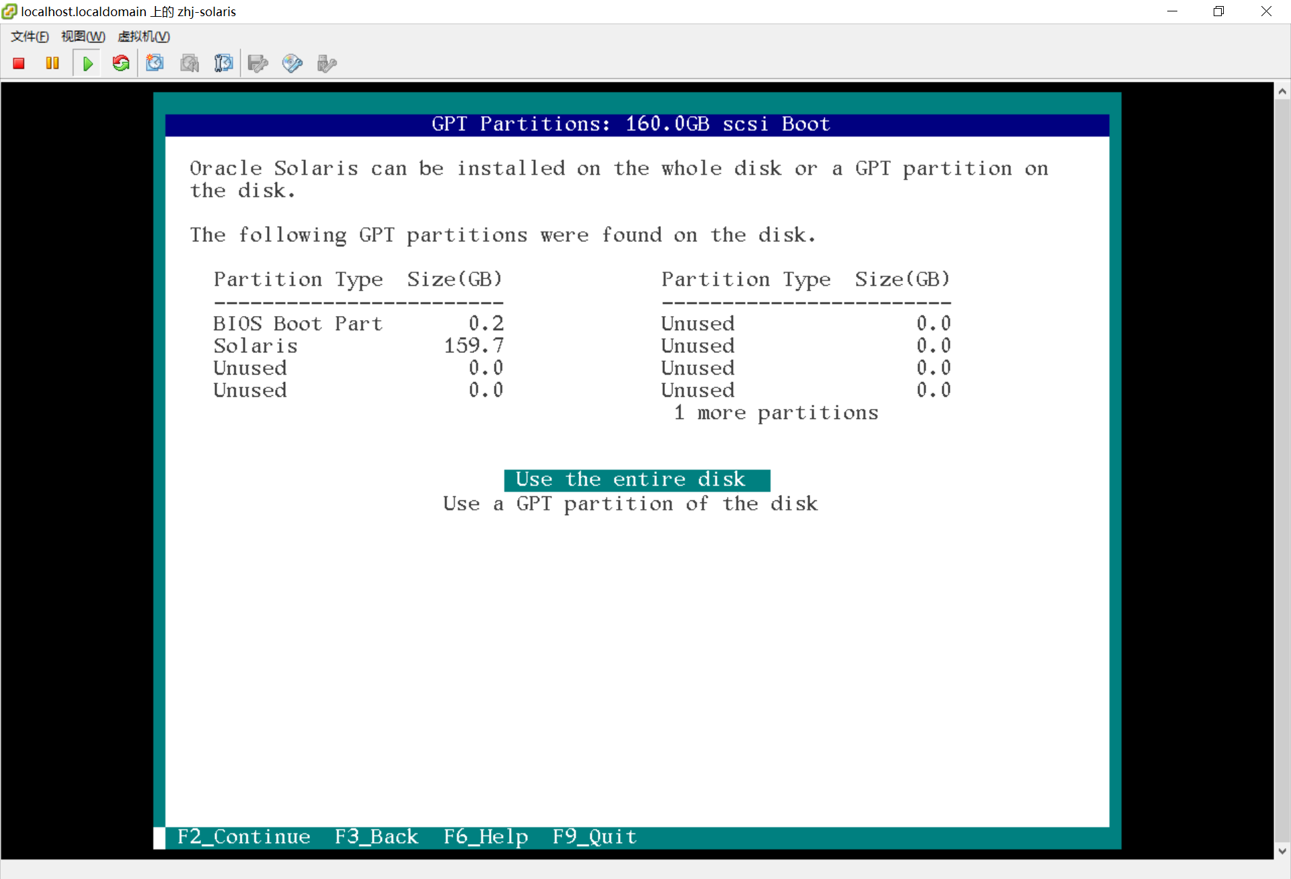Open the CD/DVD drive connection icon
Viewport: 1291px width, 879px height.
292,63
